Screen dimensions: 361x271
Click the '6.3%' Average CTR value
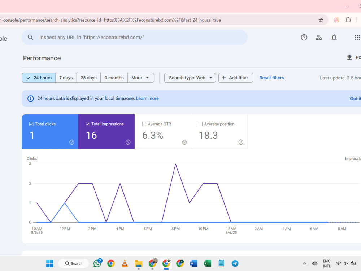[153, 135]
